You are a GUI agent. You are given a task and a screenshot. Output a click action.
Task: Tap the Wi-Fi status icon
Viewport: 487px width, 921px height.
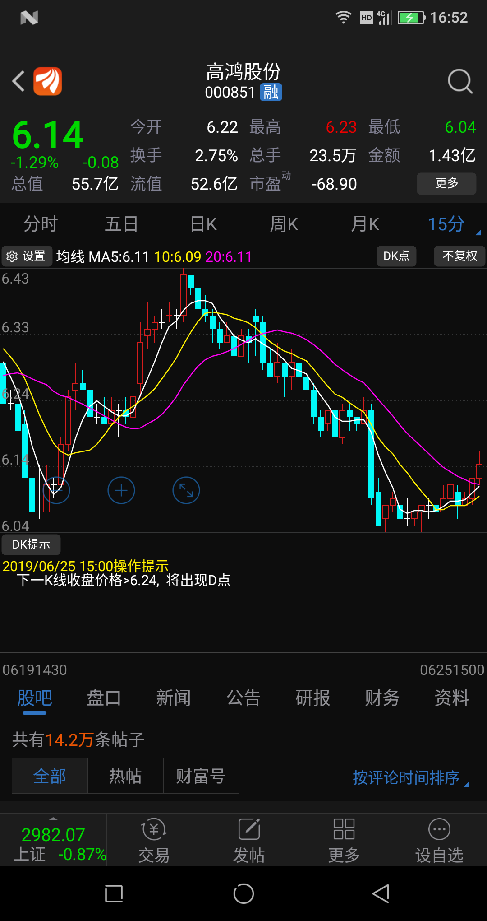[x=344, y=18]
